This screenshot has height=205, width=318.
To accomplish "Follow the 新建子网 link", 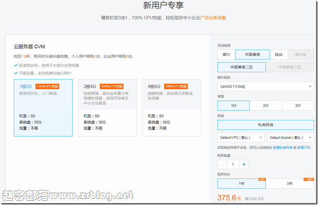I will pyautogui.click(x=304, y=147).
